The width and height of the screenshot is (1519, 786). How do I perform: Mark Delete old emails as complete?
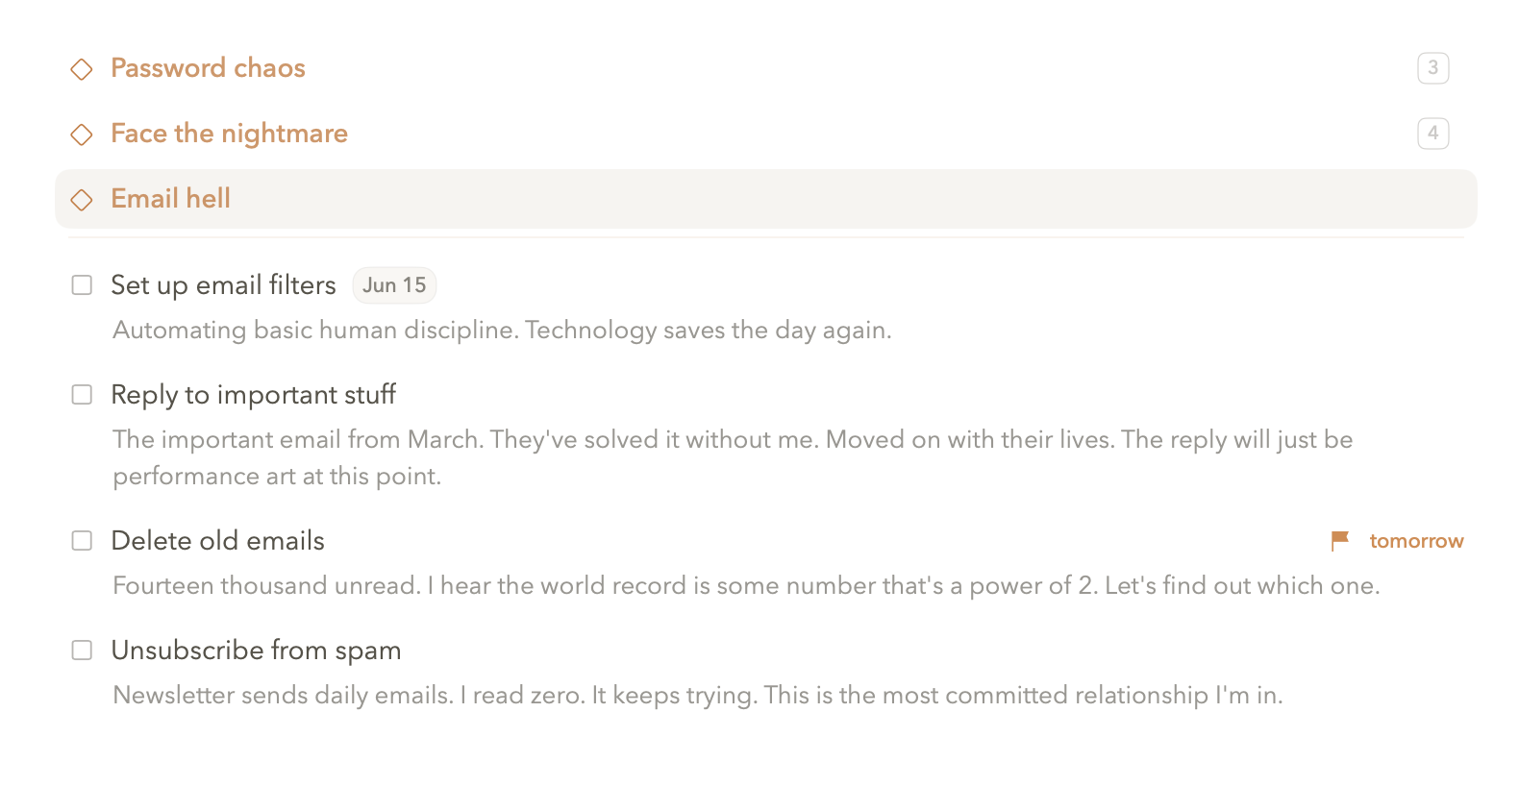click(83, 541)
